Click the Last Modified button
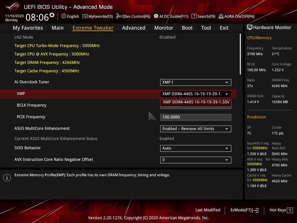Image resolution: width=297 pixels, height=223 pixels. (208, 210)
